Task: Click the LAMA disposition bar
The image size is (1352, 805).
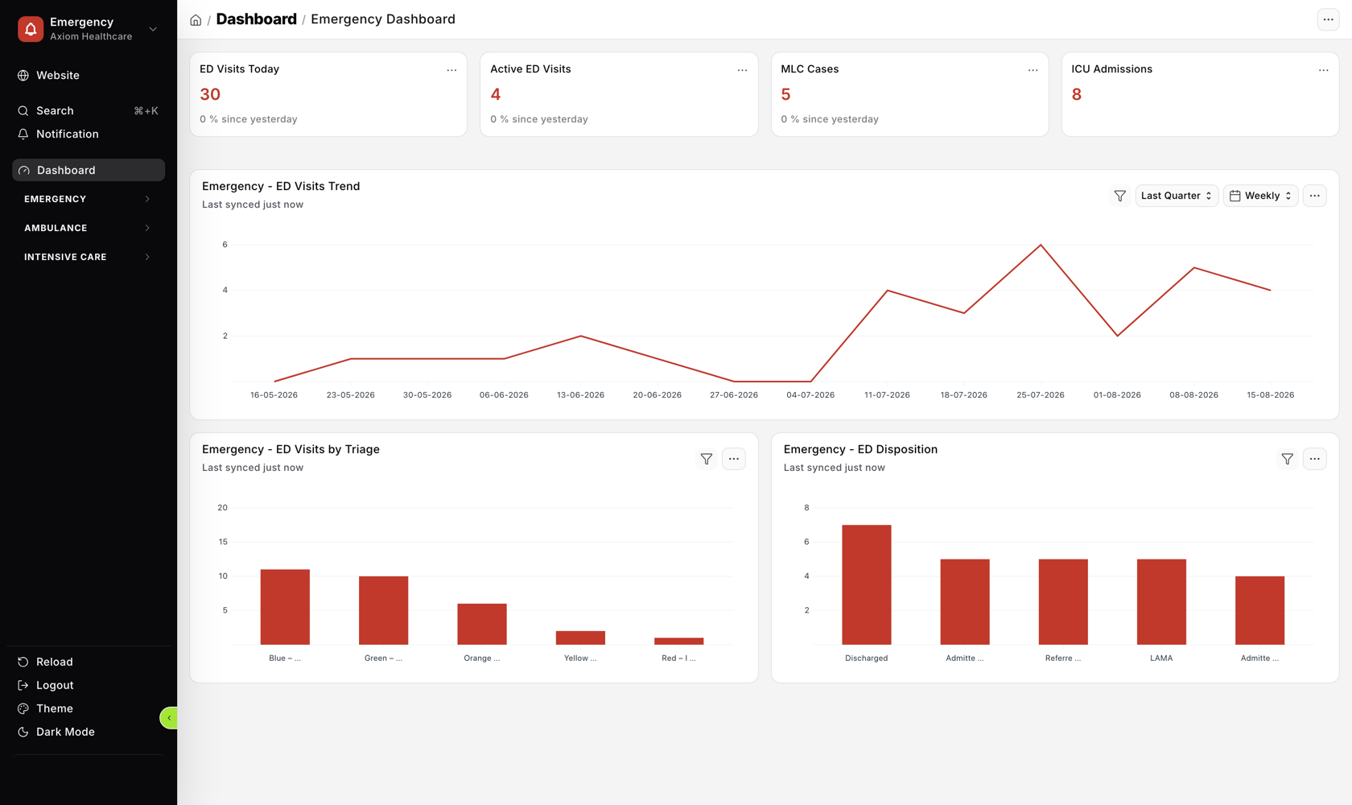Action: [x=1161, y=602]
